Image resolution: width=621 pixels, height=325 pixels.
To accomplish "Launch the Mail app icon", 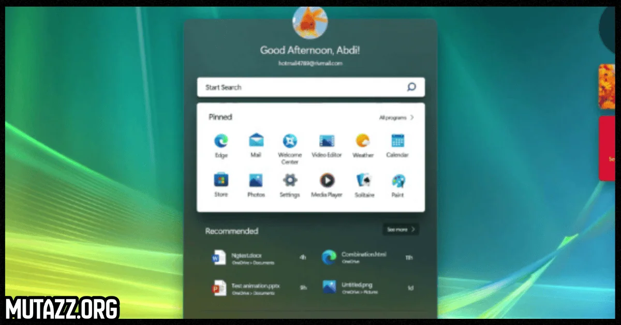I will point(256,141).
